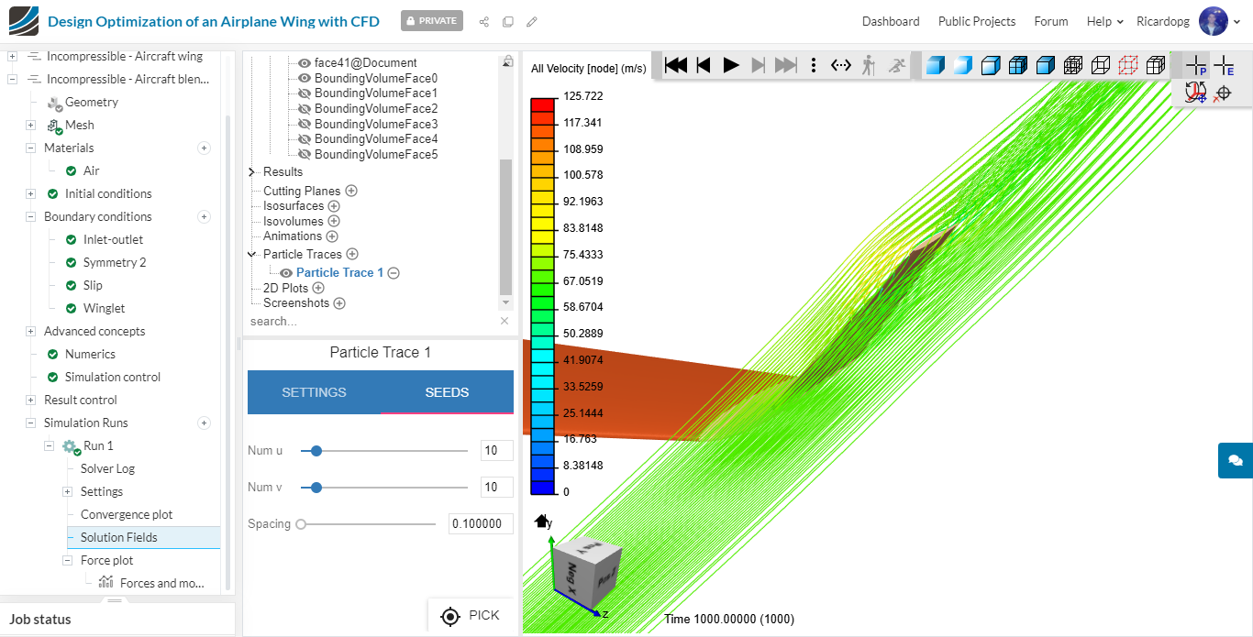Click the orientation cube in viewer
The height and width of the screenshot is (637, 1253).
pos(587,572)
